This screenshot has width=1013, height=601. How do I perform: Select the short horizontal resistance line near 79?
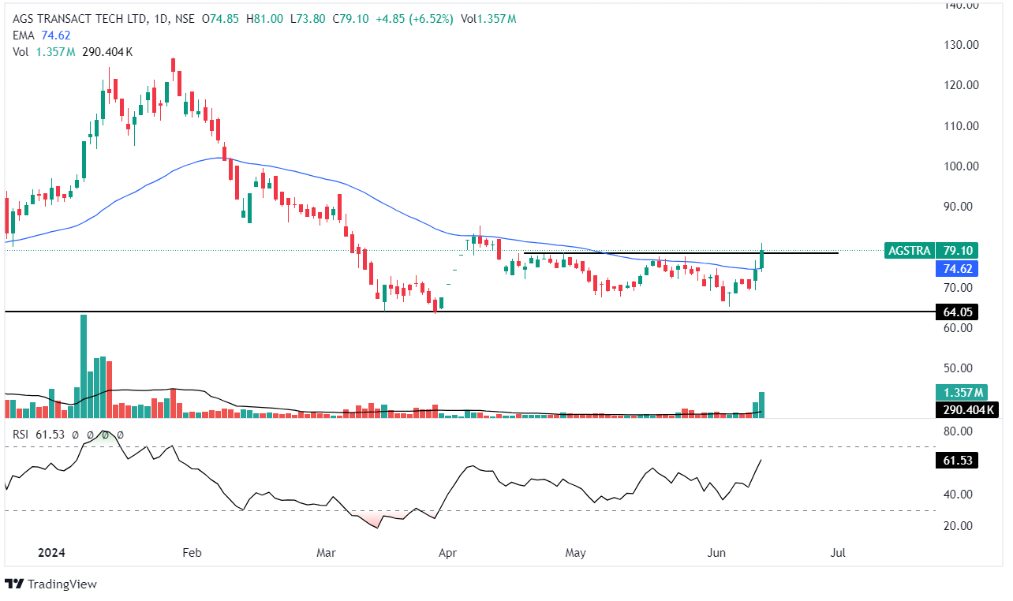pos(678,253)
